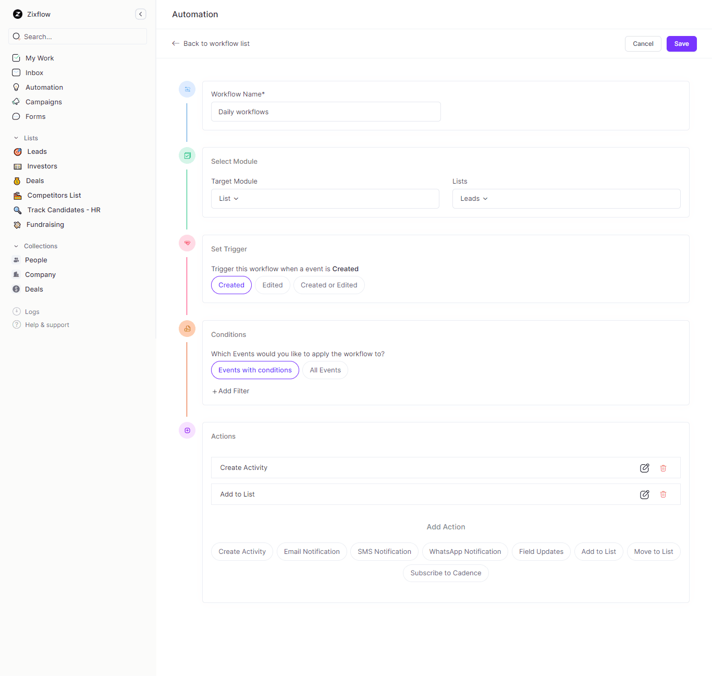
Task: Choose Created or Edited trigger
Action: 329,285
